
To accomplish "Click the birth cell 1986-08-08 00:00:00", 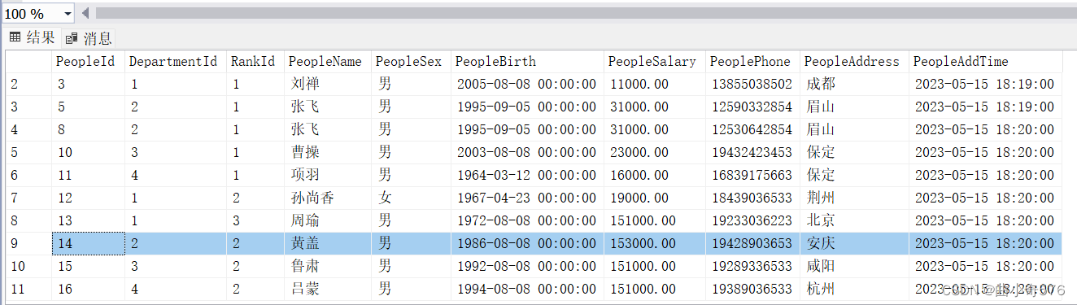I will 527,243.
